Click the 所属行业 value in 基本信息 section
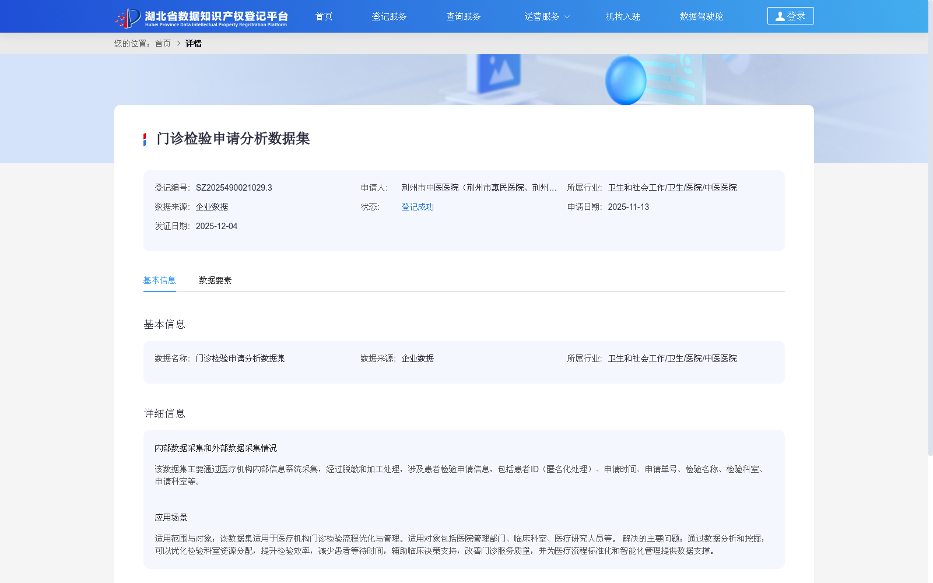933x583 pixels. tap(672, 359)
